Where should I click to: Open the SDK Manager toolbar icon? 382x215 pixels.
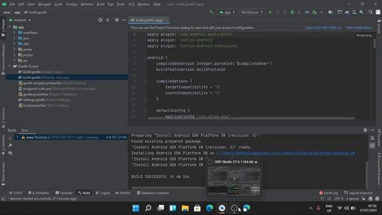362,12
